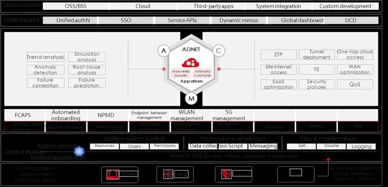This screenshot has width=388, height=187.
Task: Select Dynamic menus
Action: click(x=239, y=20)
